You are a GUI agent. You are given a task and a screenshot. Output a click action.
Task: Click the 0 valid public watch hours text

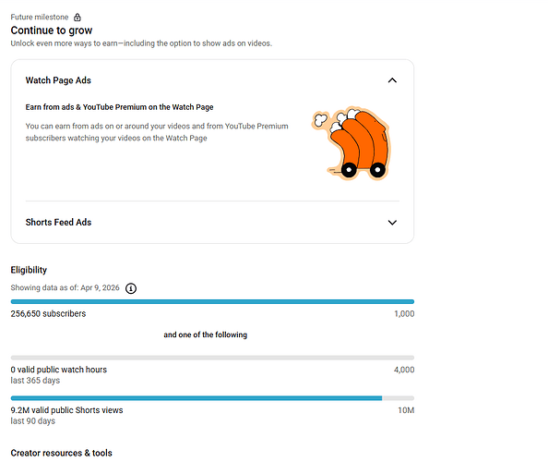59,370
